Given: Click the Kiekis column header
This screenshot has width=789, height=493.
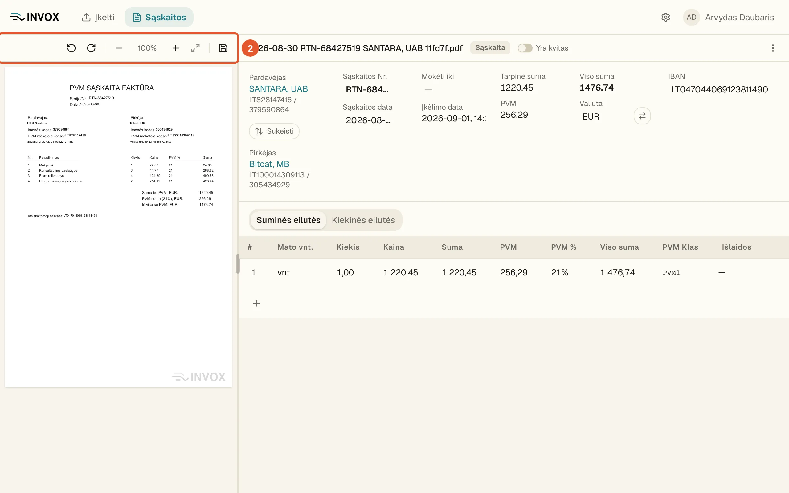Looking at the screenshot, I should pyautogui.click(x=348, y=247).
